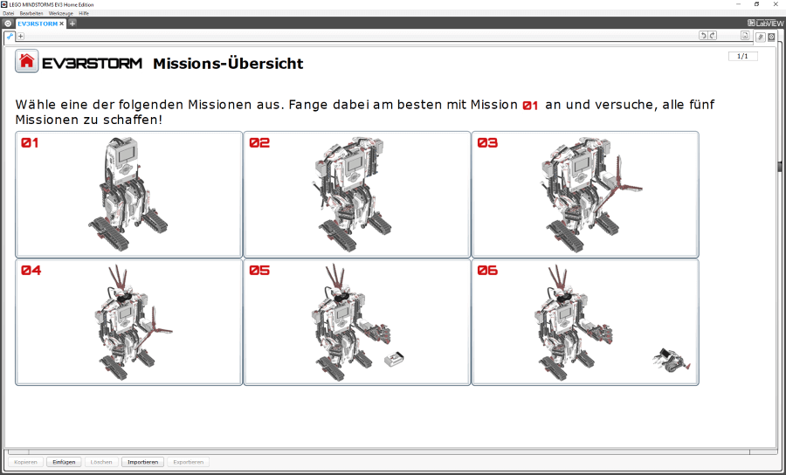Viewport: 786px width, 475px height.
Task: Click the LabVIEW logo
Action: (x=765, y=23)
